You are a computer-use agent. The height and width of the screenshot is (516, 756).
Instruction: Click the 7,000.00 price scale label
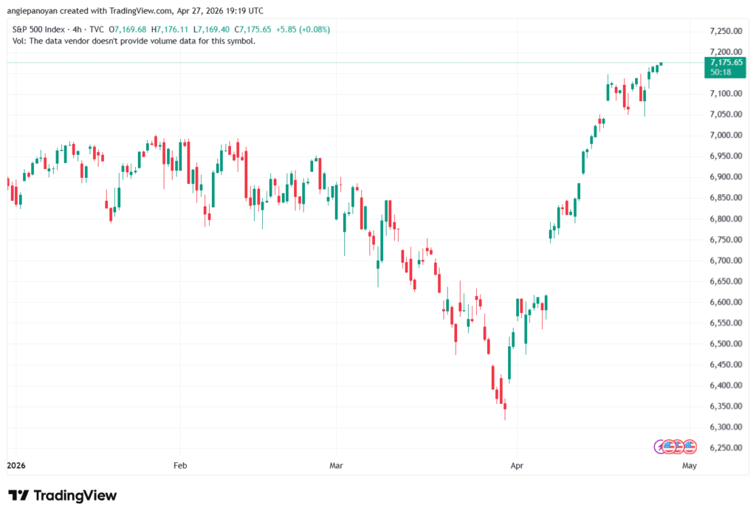tap(726, 135)
